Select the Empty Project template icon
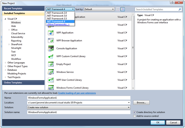This screenshot has width=185, height=128. coord(51,64)
